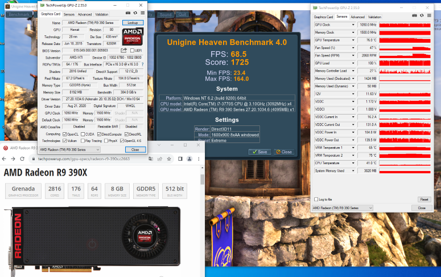Click AMD Radeon Graphics logo in GPU-Z
Viewport: 441px width, 277px height.
133,36
